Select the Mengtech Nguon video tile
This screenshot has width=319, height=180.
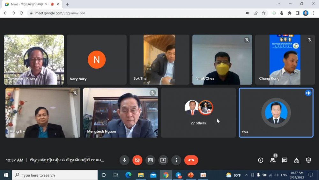coord(120,113)
